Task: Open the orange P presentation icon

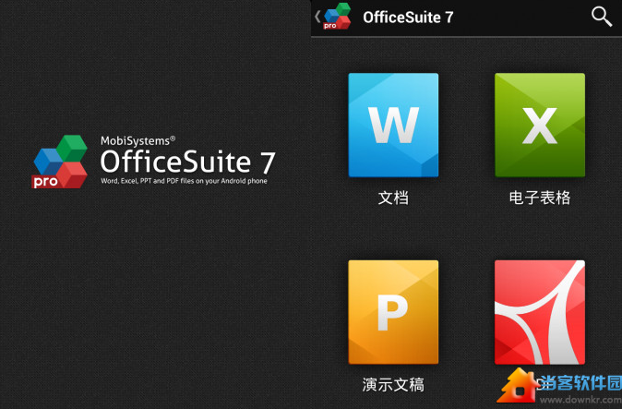Action: 393,312
